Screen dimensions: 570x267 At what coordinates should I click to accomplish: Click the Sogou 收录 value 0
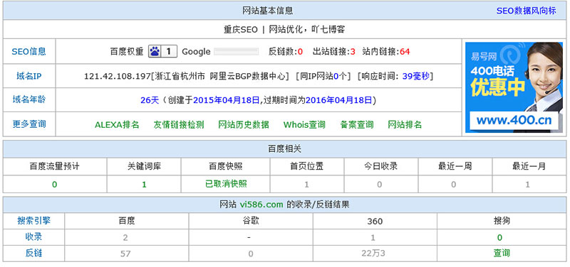(x=500, y=238)
